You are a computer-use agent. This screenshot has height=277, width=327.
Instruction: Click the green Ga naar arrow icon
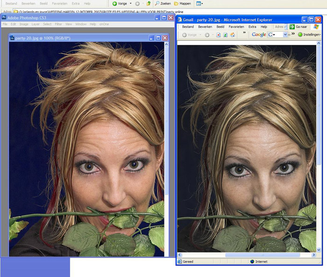(x=292, y=27)
